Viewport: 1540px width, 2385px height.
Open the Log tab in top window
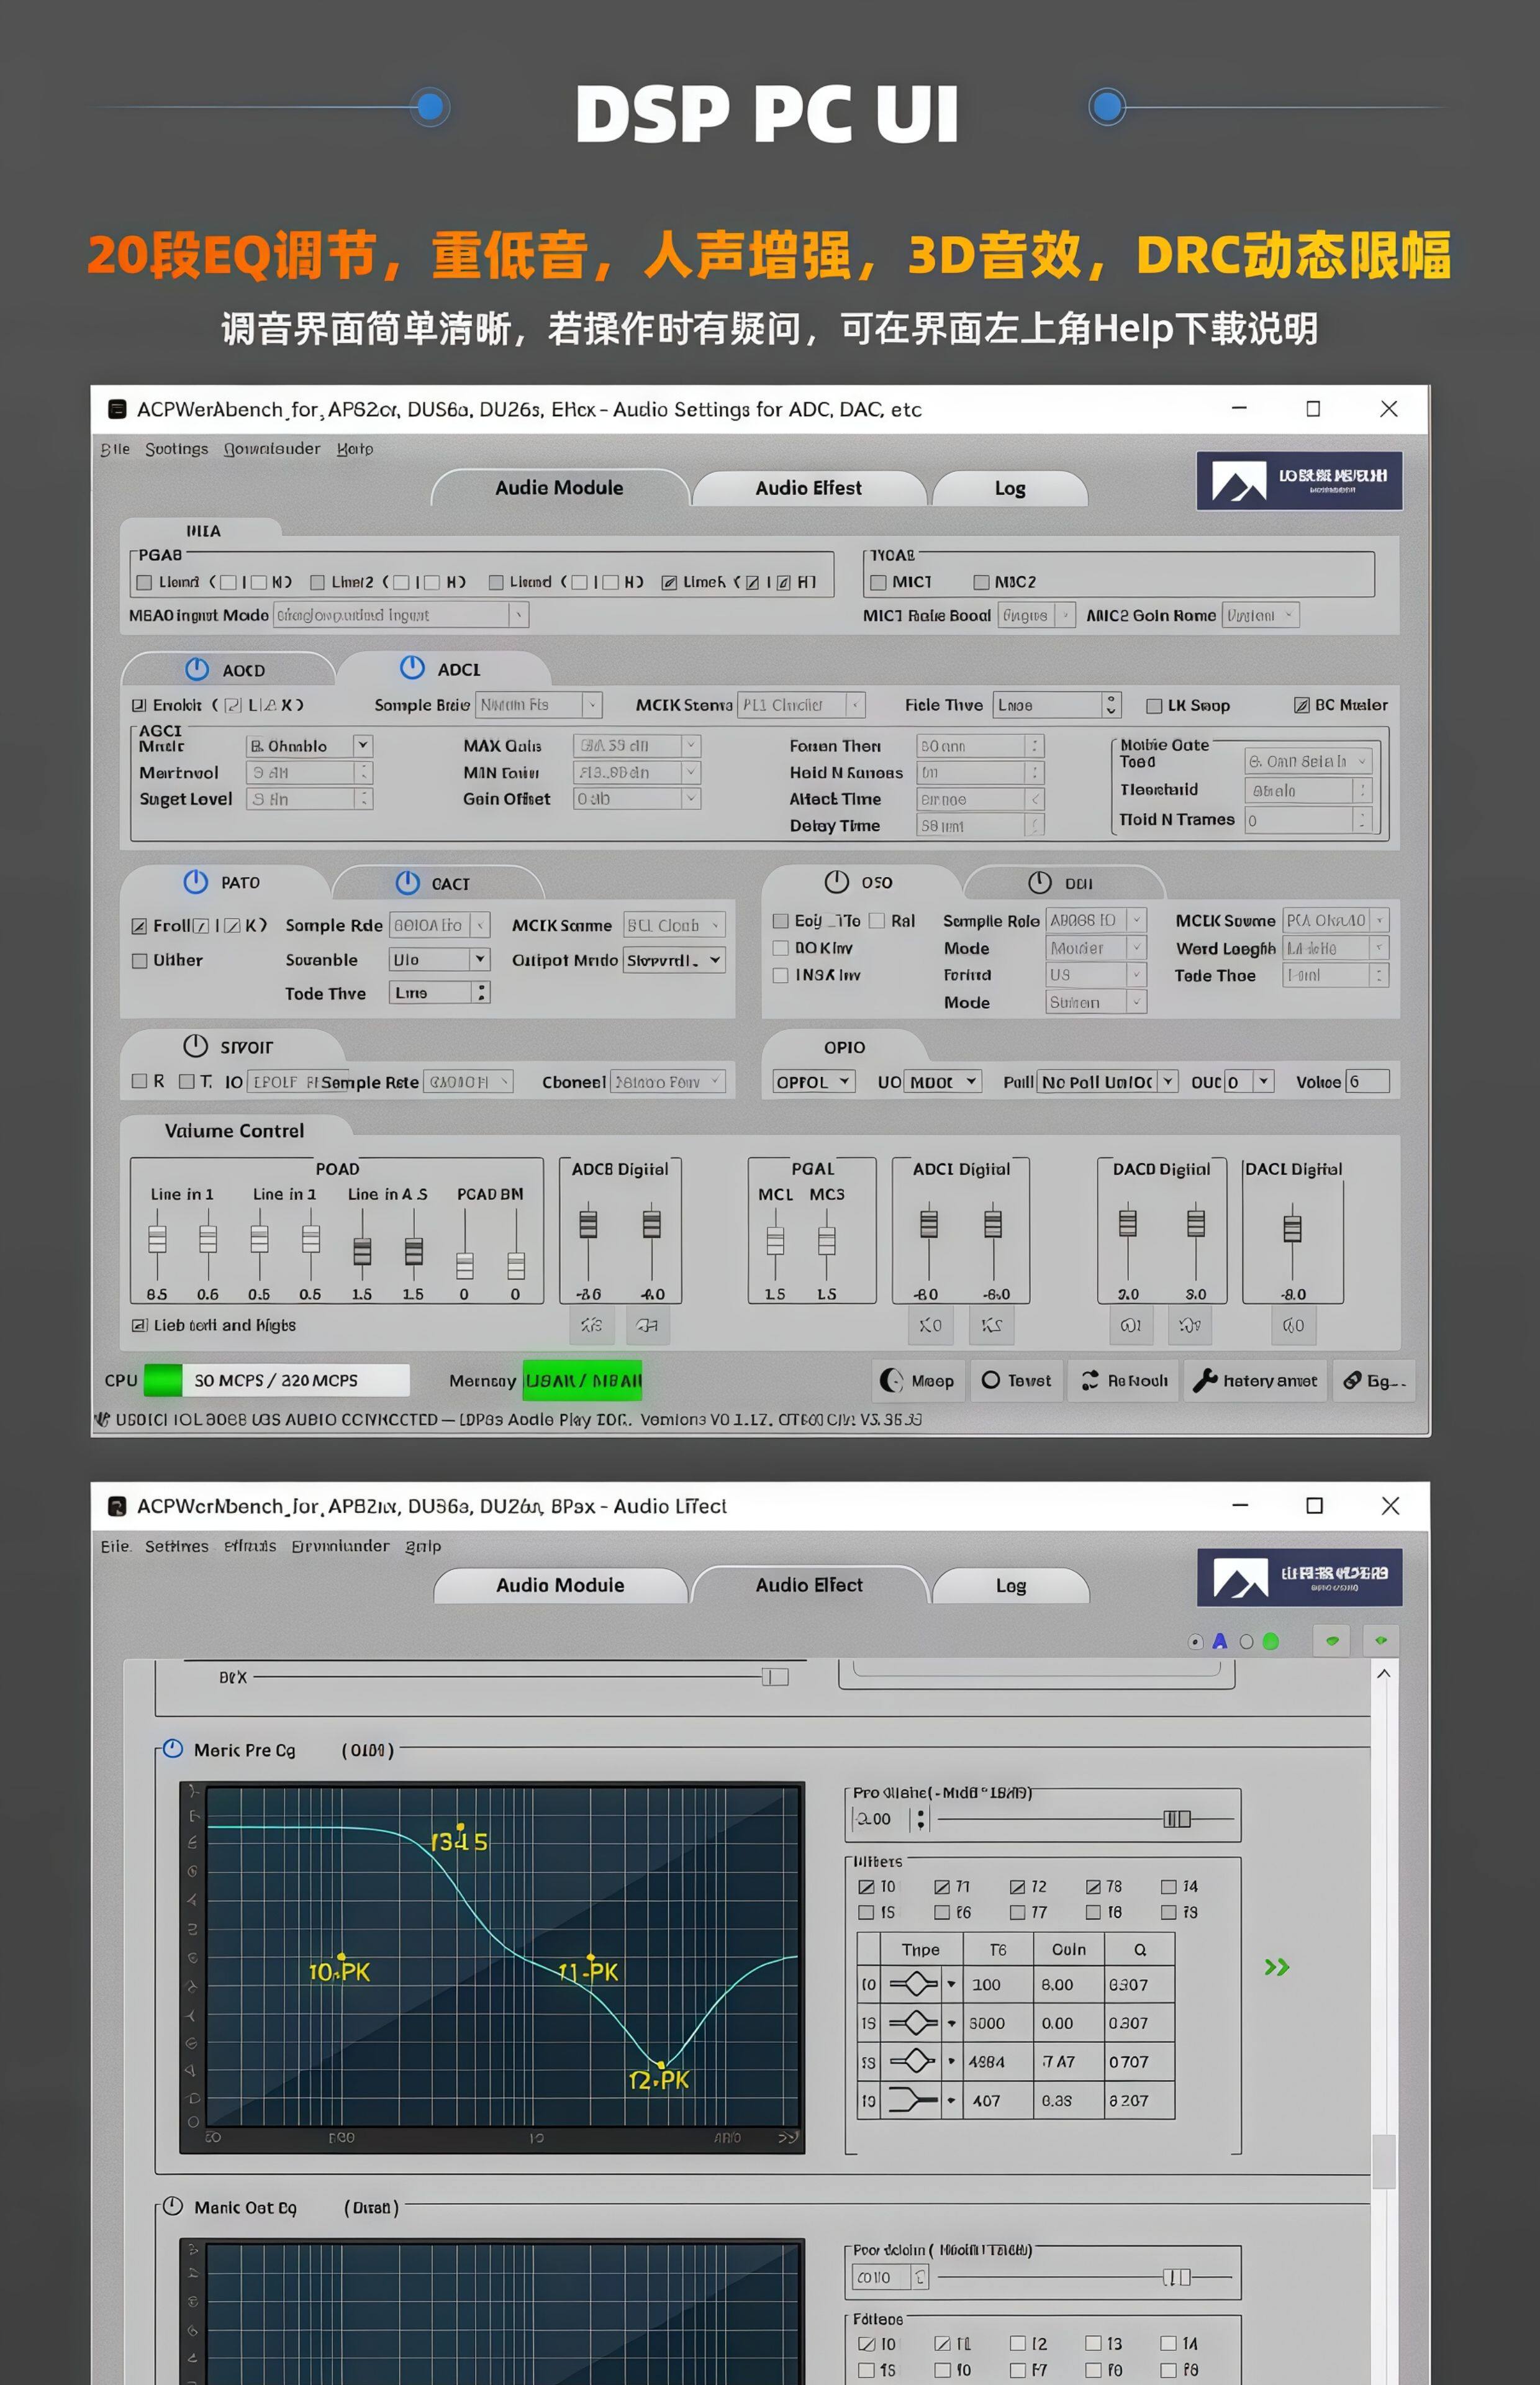click(1009, 488)
